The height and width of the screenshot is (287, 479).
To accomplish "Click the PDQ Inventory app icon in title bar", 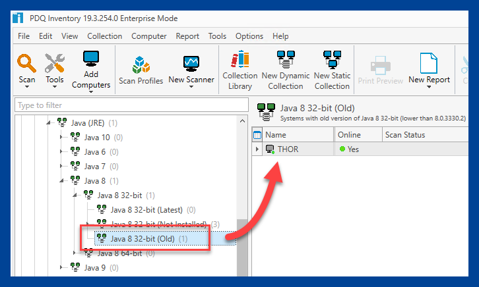I will (x=18, y=18).
